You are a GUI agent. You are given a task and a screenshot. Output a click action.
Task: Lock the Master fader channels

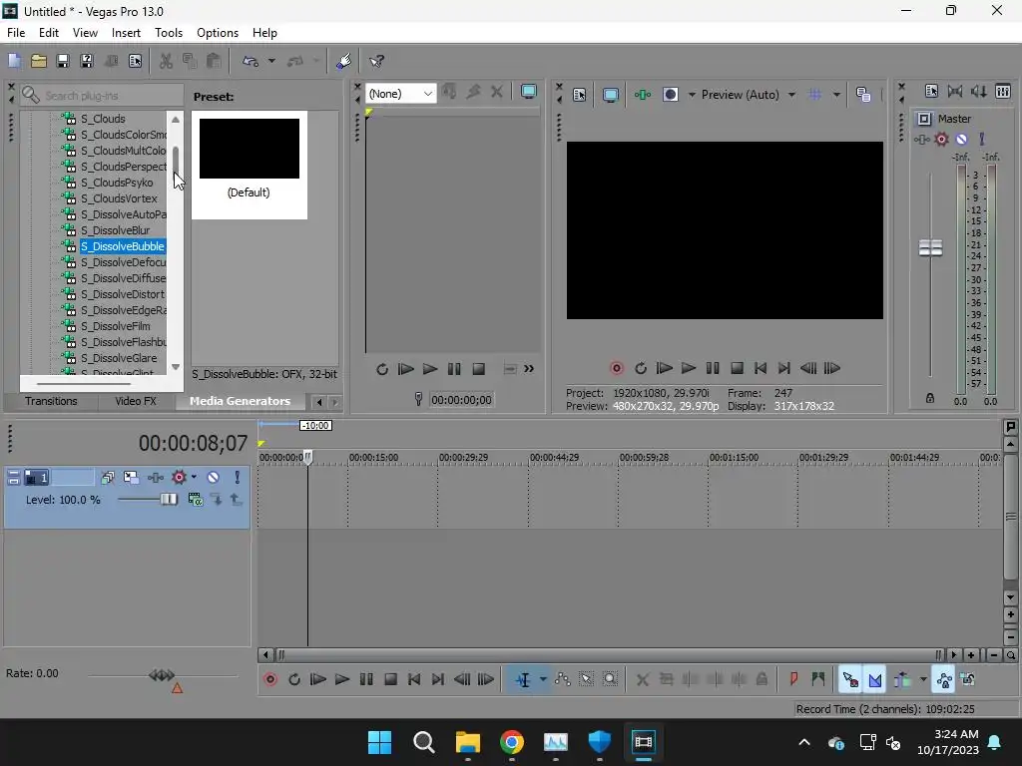(x=930, y=398)
